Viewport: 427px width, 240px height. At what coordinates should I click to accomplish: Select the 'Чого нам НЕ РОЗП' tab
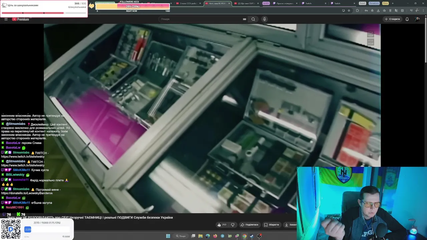tap(217, 3)
